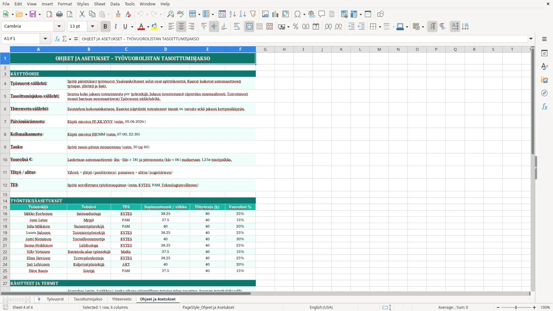Click the Select Function sigma button
This screenshot has width=553, height=311.
click(x=64, y=39)
